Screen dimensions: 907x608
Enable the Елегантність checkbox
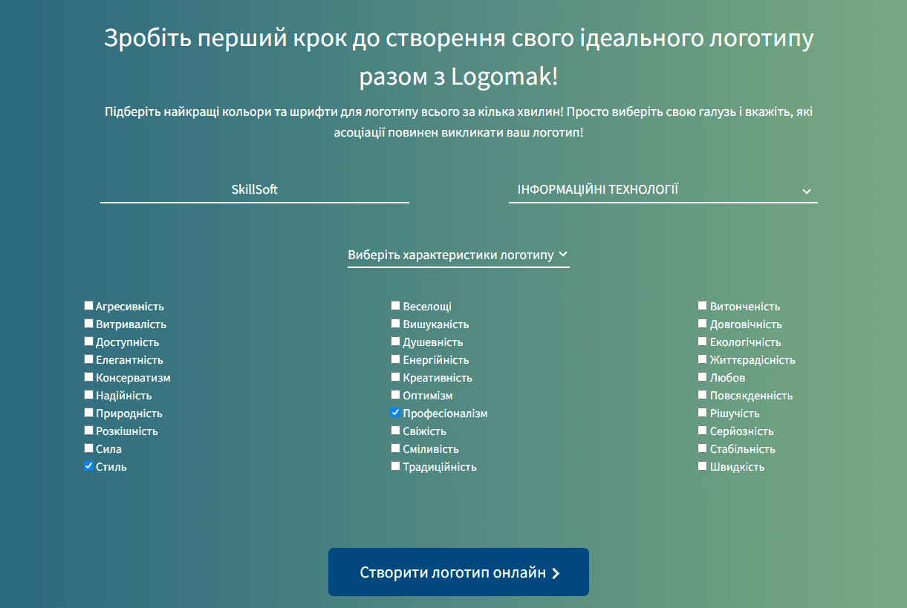tap(88, 359)
